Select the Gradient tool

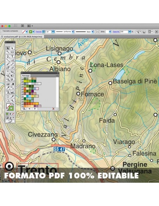(12, 84)
